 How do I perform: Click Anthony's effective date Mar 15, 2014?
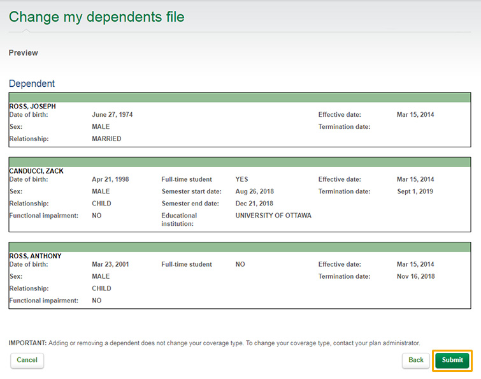tap(415, 264)
